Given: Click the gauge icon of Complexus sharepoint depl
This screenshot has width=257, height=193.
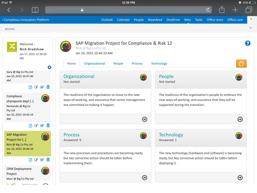Looking at the screenshot, I should click(45, 98).
